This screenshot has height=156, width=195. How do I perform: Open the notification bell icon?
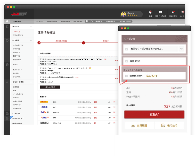(x=150, y=12)
